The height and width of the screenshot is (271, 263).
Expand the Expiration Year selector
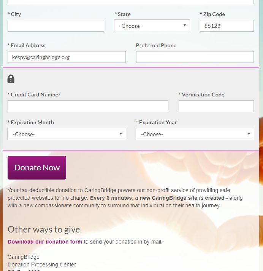195,134
